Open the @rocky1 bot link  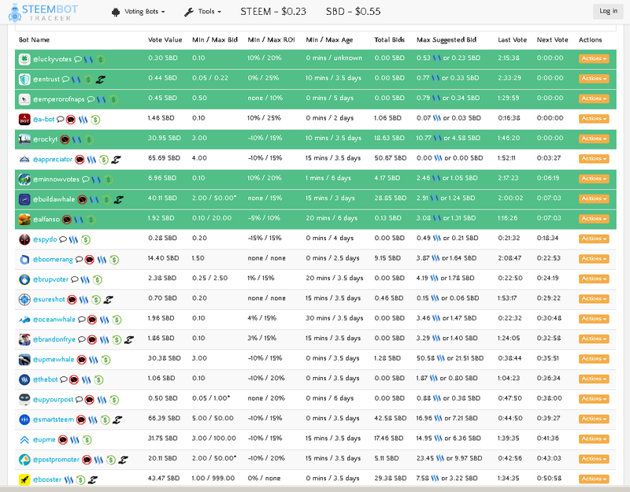[x=45, y=139]
